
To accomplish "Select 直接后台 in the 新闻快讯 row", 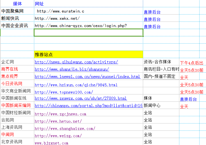I will [161, 18].
